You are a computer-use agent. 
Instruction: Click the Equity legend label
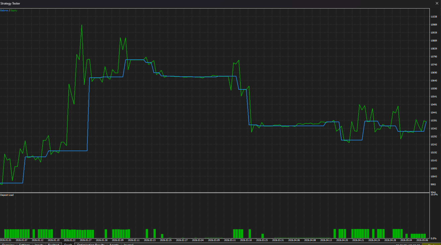tap(14, 10)
